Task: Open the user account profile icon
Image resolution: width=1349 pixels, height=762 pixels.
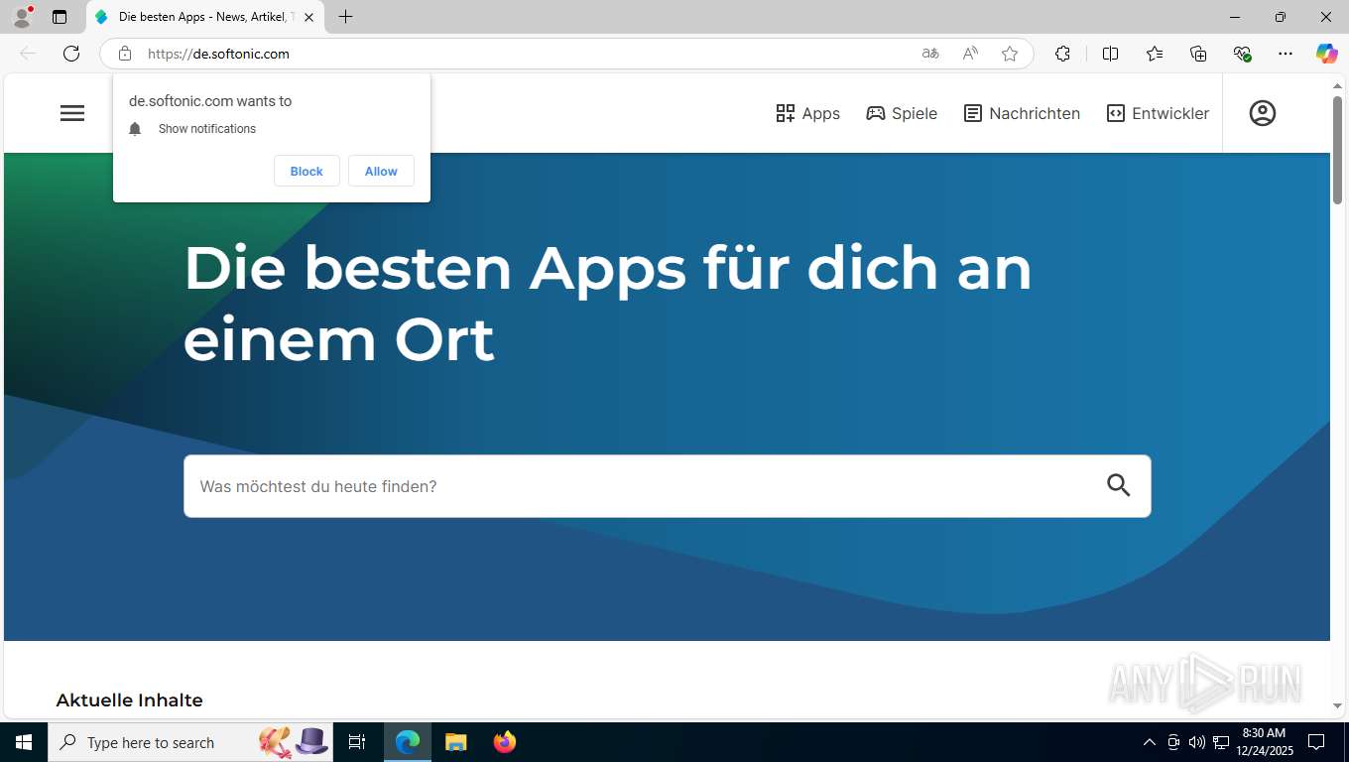Action: point(1263,113)
